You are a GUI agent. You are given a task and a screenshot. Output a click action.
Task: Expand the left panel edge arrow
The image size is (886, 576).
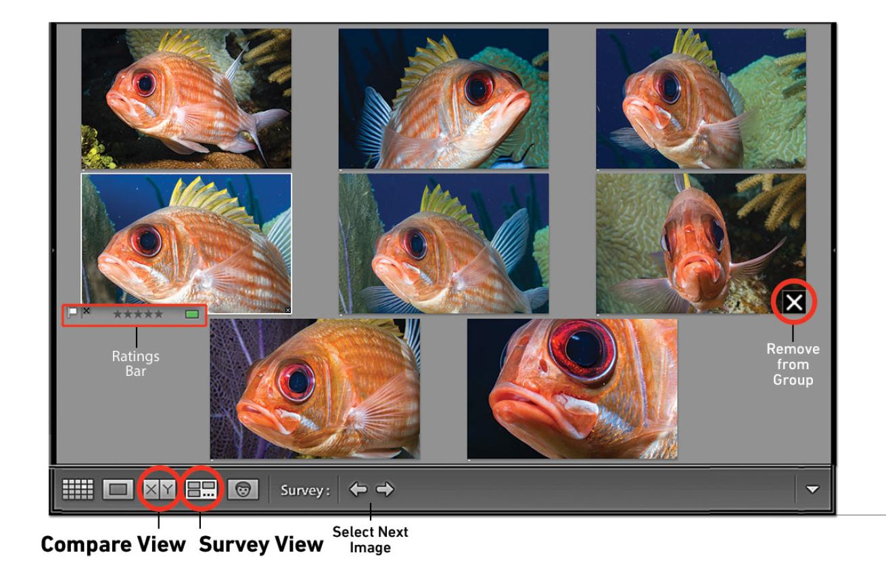click(x=53, y=249)
